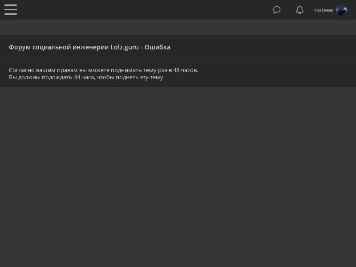Open the noteee account username menu
356x267 pixels.
tap(324, 10)
